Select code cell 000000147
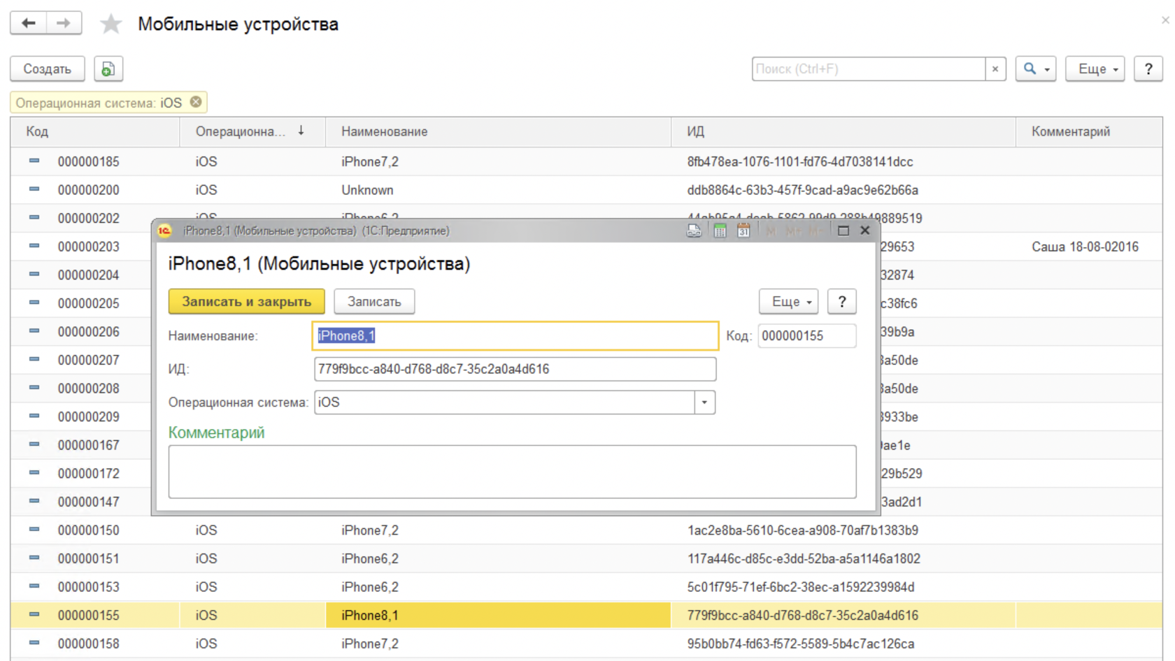Viewport: 1175px width, 661px height. [89, 501]
